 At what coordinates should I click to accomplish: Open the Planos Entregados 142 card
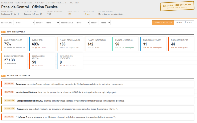tap(98, 44)
